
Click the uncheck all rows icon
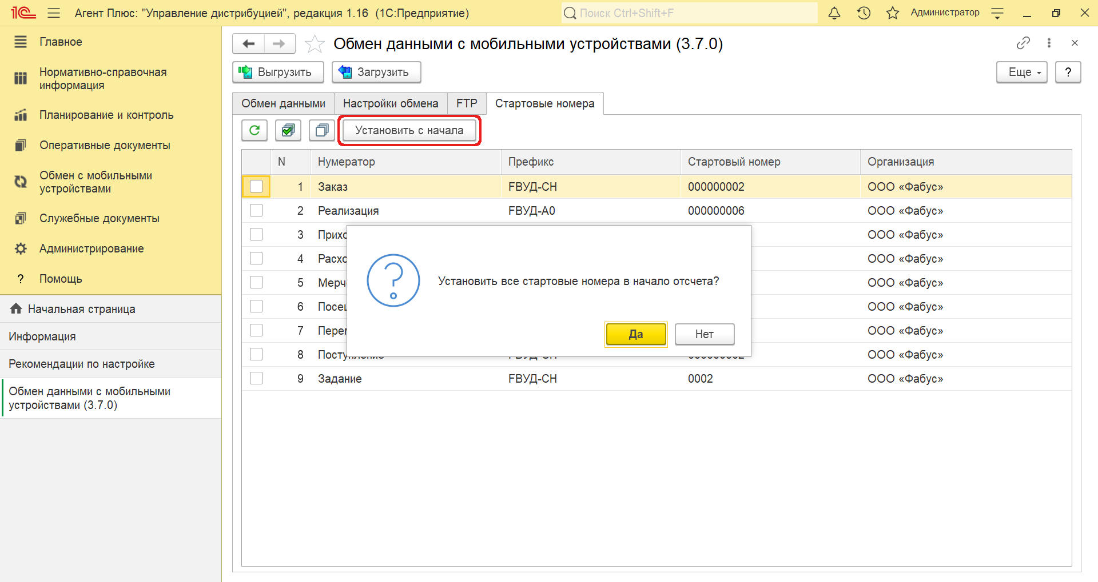[322, 130]
